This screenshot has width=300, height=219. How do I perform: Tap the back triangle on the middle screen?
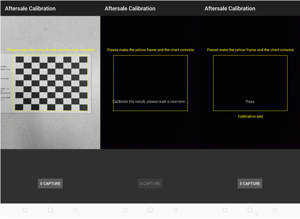click(x=175, y=210)
